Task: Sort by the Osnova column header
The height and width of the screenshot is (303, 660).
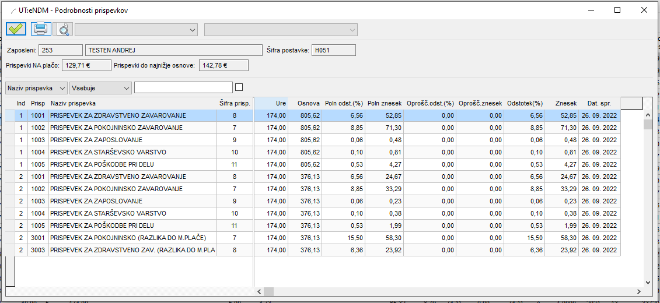Action: coord(305,103)
